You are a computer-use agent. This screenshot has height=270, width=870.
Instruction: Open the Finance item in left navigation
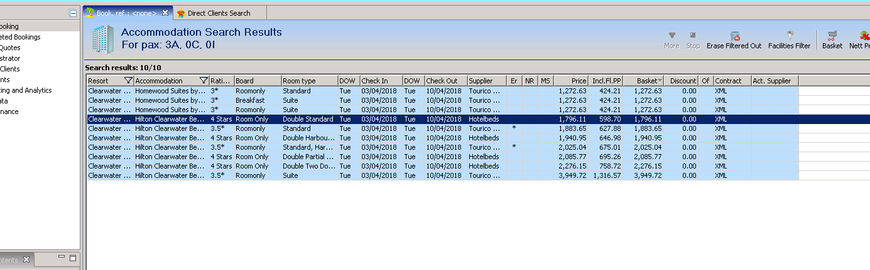9,112
